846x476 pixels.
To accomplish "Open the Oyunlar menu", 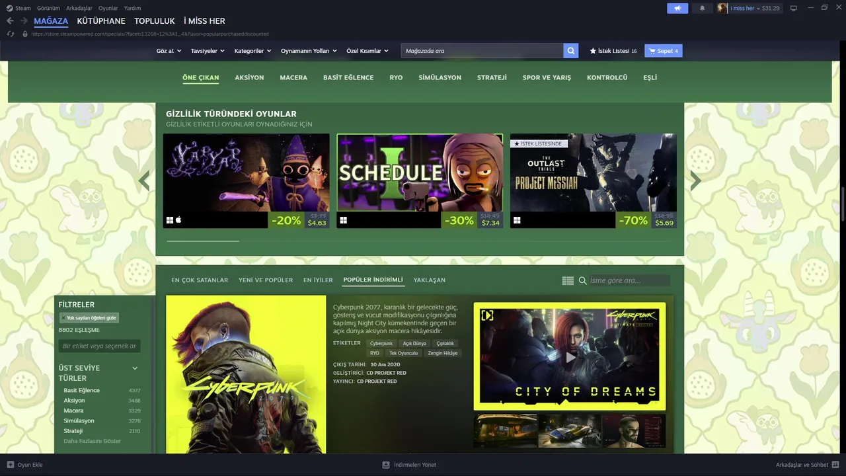I will point(108,8).
